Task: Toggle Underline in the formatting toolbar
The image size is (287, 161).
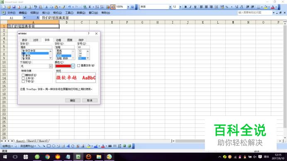Action: pos(195,7)
